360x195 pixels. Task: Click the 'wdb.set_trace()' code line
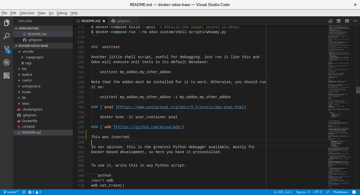tap(108, 186)
